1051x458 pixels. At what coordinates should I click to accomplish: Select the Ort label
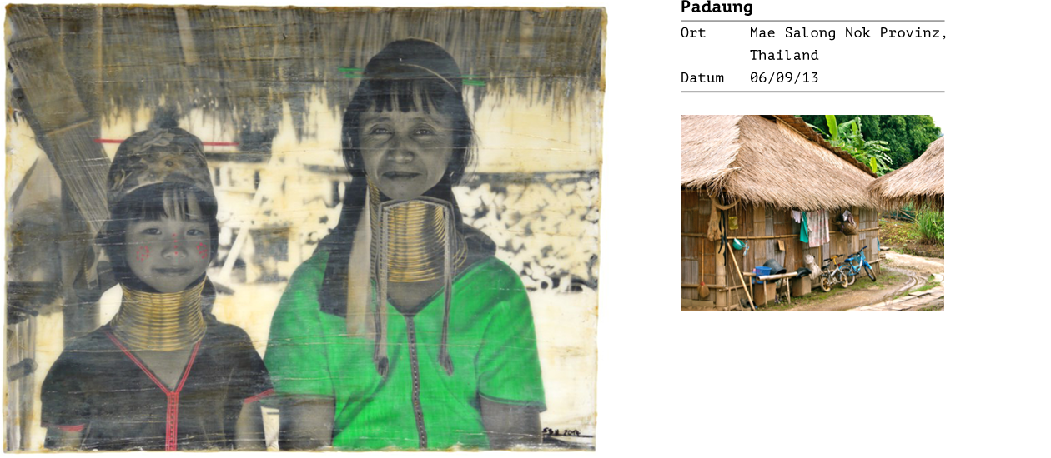tap(693, 33)
